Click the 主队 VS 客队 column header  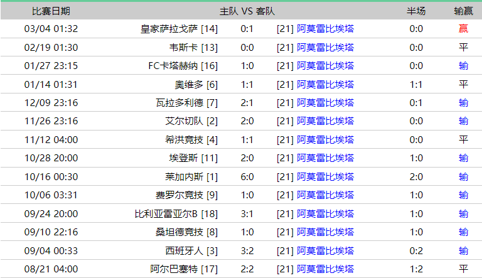click(x=247, y=11)
